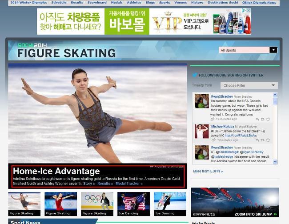
Task: Open the http://t.co/FAddlLBnAc link in tweet
Action: 241,136
